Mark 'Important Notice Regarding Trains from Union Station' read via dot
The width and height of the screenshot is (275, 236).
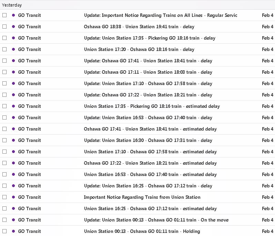(x=13, y=197)
